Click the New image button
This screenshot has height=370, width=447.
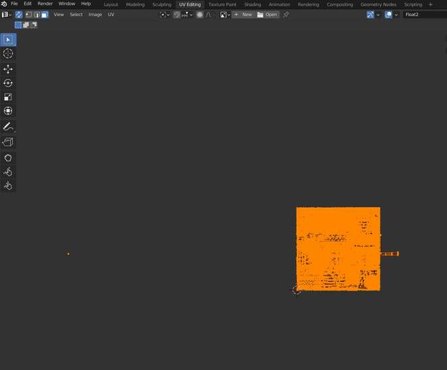[243, 15]
